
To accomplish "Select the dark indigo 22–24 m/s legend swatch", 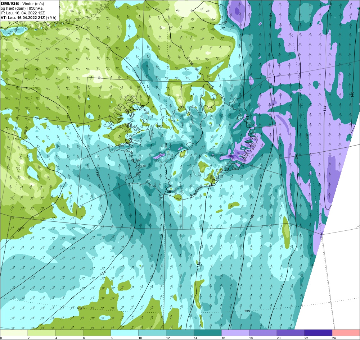I will point(318,332).
